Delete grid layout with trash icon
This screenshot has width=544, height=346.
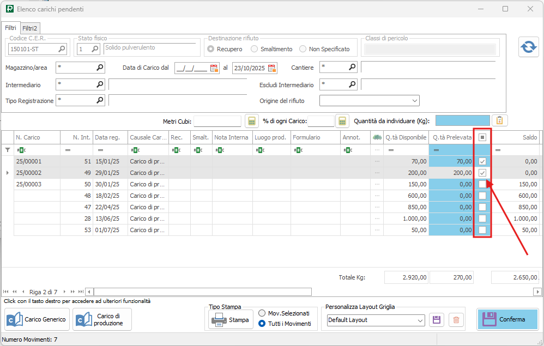(456, 320)
